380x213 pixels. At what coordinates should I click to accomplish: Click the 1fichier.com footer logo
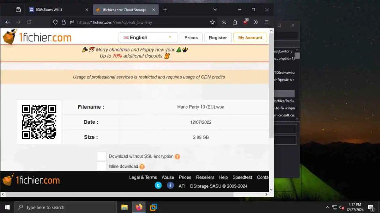pos(31,180)
